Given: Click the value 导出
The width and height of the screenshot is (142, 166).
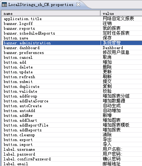Looking at the screenshot, I should [107, 140].
